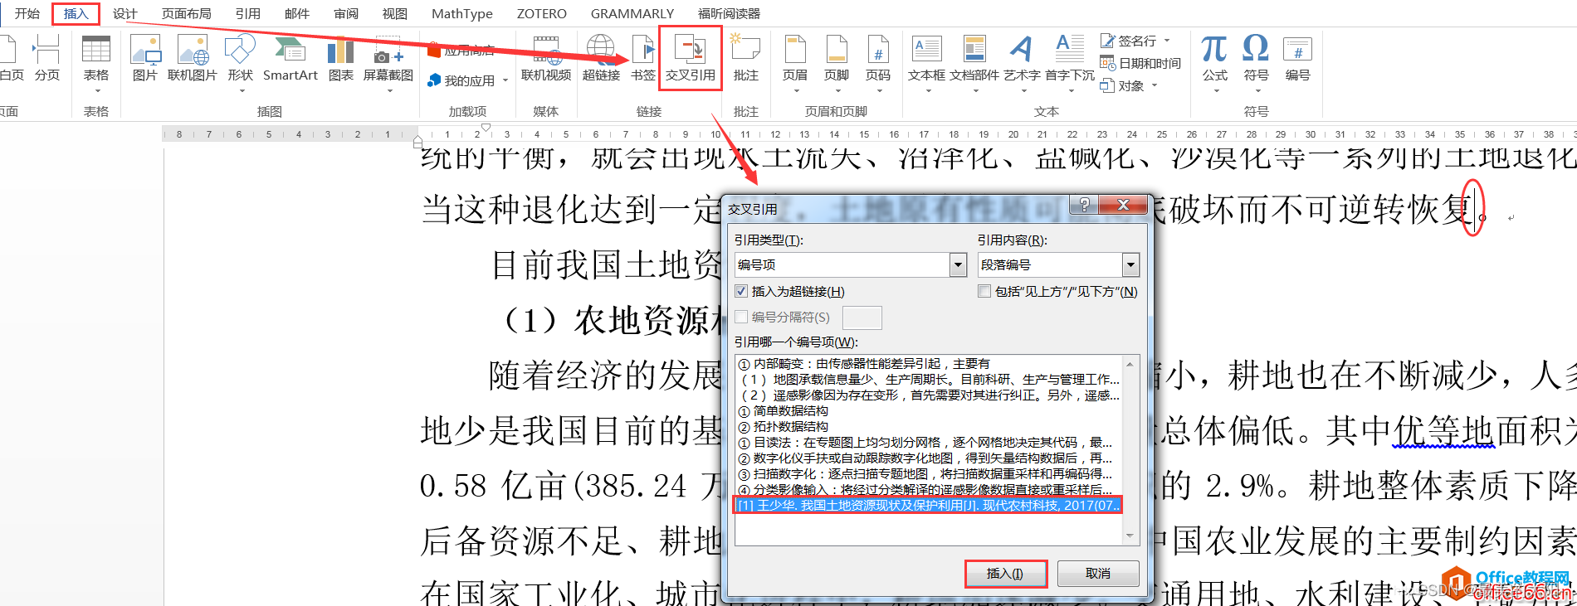Insert a Hyperlink (超链接)
This screenshot has width=1577, height=606.
click(601, 58)
